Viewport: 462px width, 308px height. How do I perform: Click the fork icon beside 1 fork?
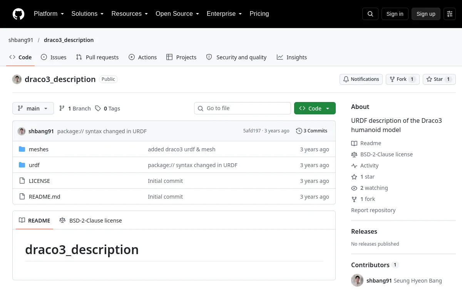coord(354,199)
